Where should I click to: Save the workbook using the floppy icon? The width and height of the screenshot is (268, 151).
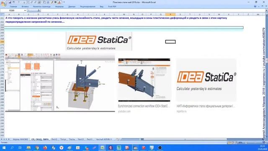10,2
